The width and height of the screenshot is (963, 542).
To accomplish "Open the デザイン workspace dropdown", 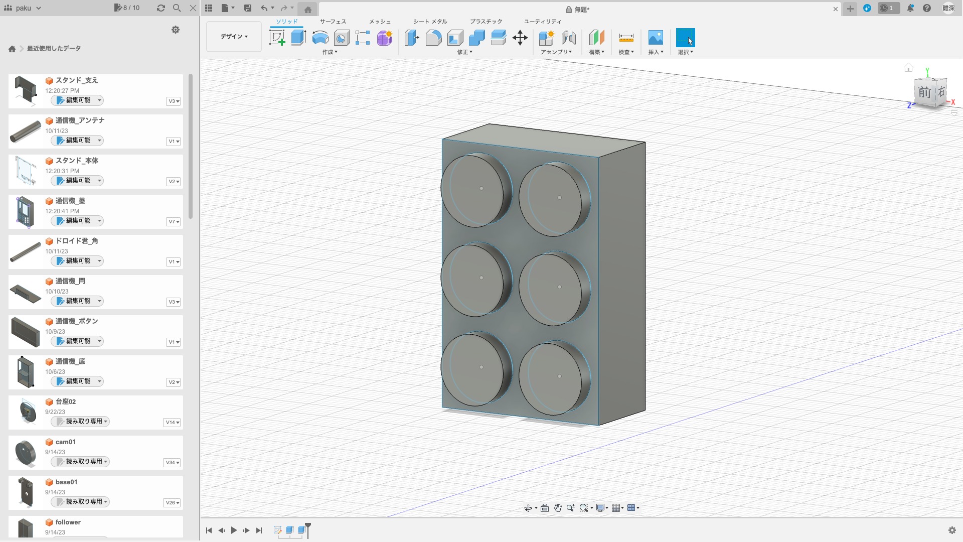I will point(234,36).
